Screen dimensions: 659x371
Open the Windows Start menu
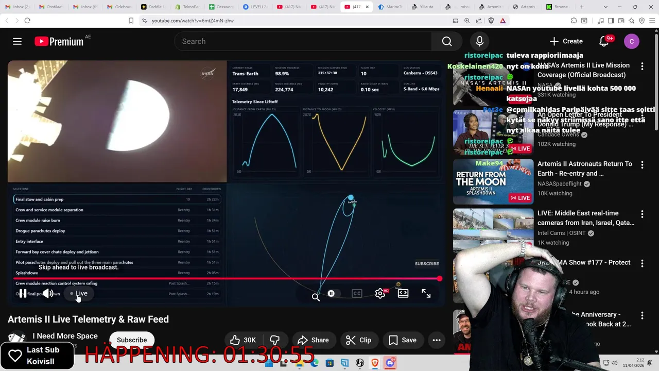click(269, 363)
